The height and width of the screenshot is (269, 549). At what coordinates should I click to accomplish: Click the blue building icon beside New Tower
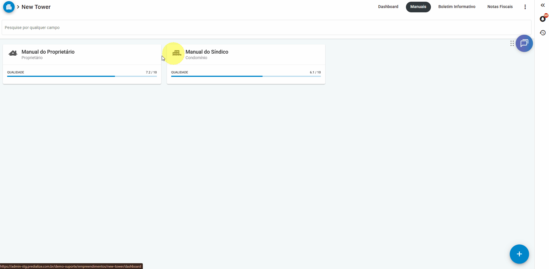click(x=9, y=7)
